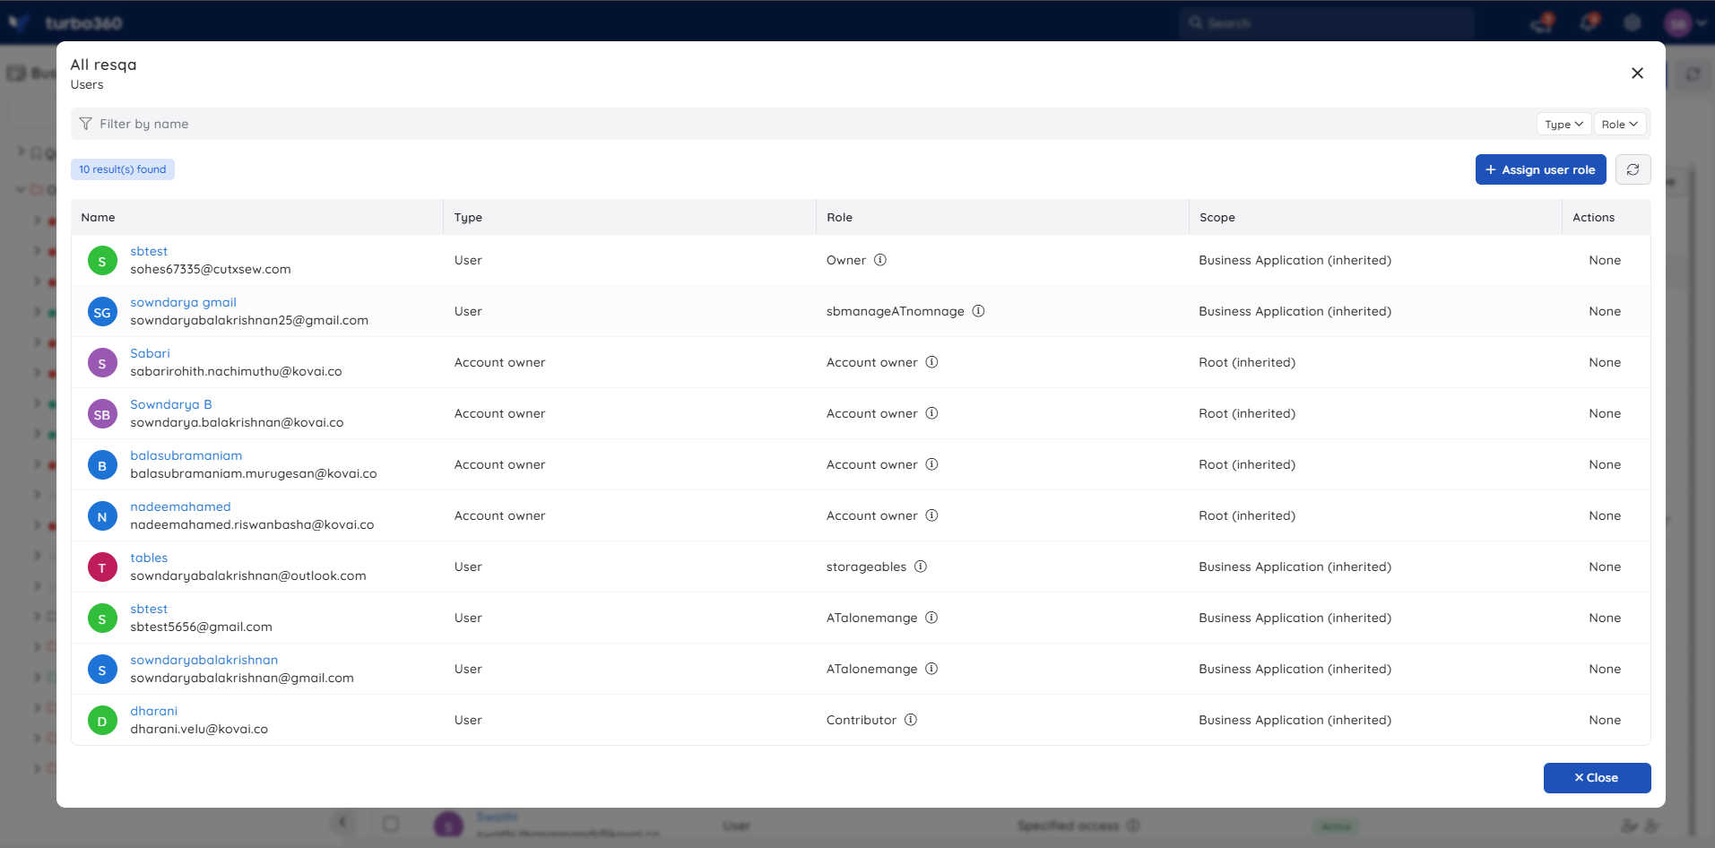Click the SB avatar of Sowndarya B

(x=102, y=414)
